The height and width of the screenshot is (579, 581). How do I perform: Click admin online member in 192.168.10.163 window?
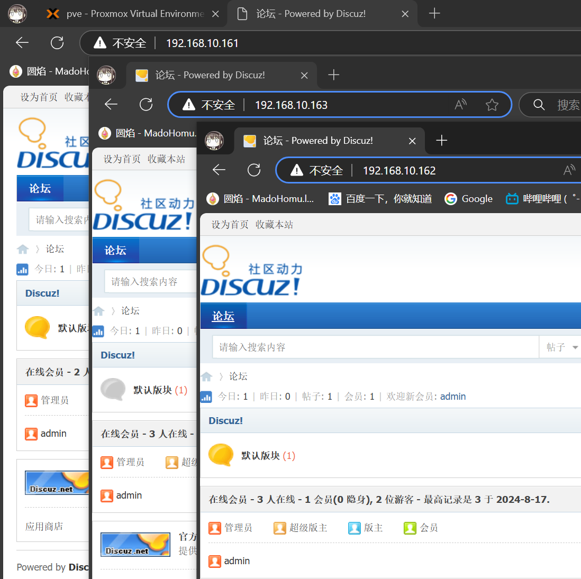coord(129,495)
